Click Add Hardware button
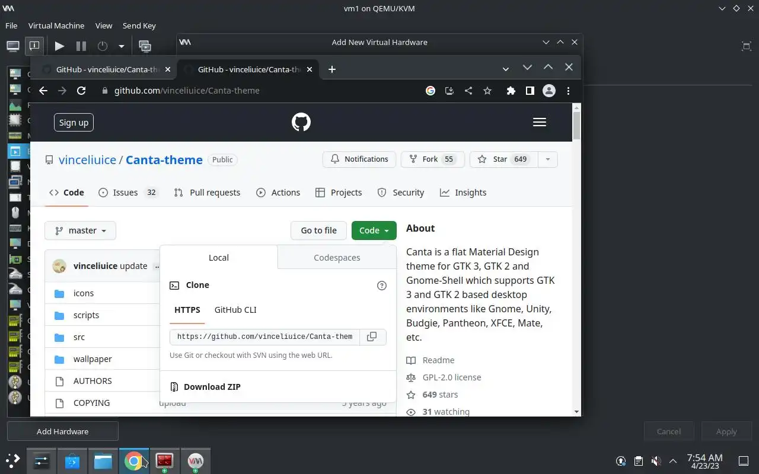The image size is (759, 474). (62, 431)
